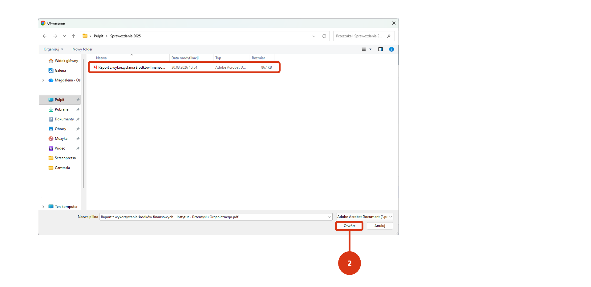Refresh the Sprawozdania 2025 folder view
The width and height of the screenshot is (591, 287).
[x=324, y=36]
